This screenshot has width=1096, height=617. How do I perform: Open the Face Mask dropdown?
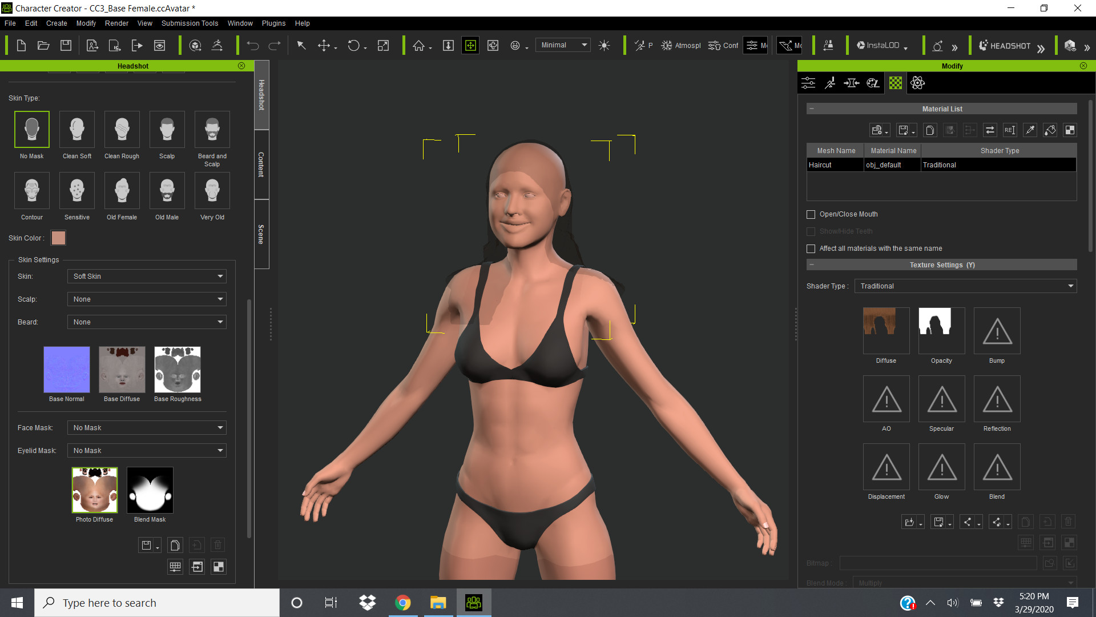pos(147,428)
